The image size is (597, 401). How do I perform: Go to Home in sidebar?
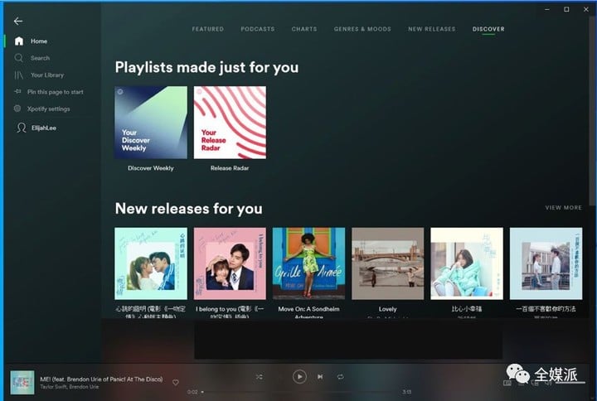click(x=39, y=41)
